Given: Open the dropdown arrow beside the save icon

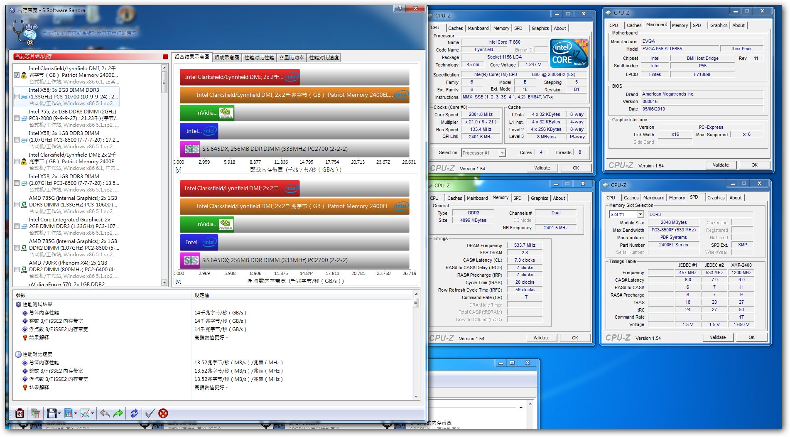Looking at the screenshot, I should coord(59,413).
